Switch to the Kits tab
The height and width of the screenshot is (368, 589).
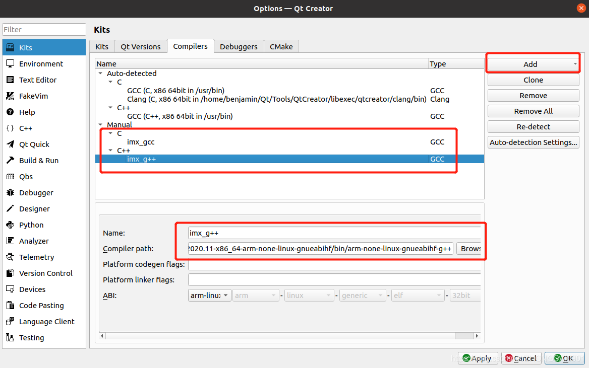pyautogui.click(x=102, y=46)
